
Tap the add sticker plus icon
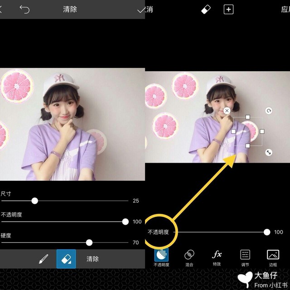click(228, 10)
